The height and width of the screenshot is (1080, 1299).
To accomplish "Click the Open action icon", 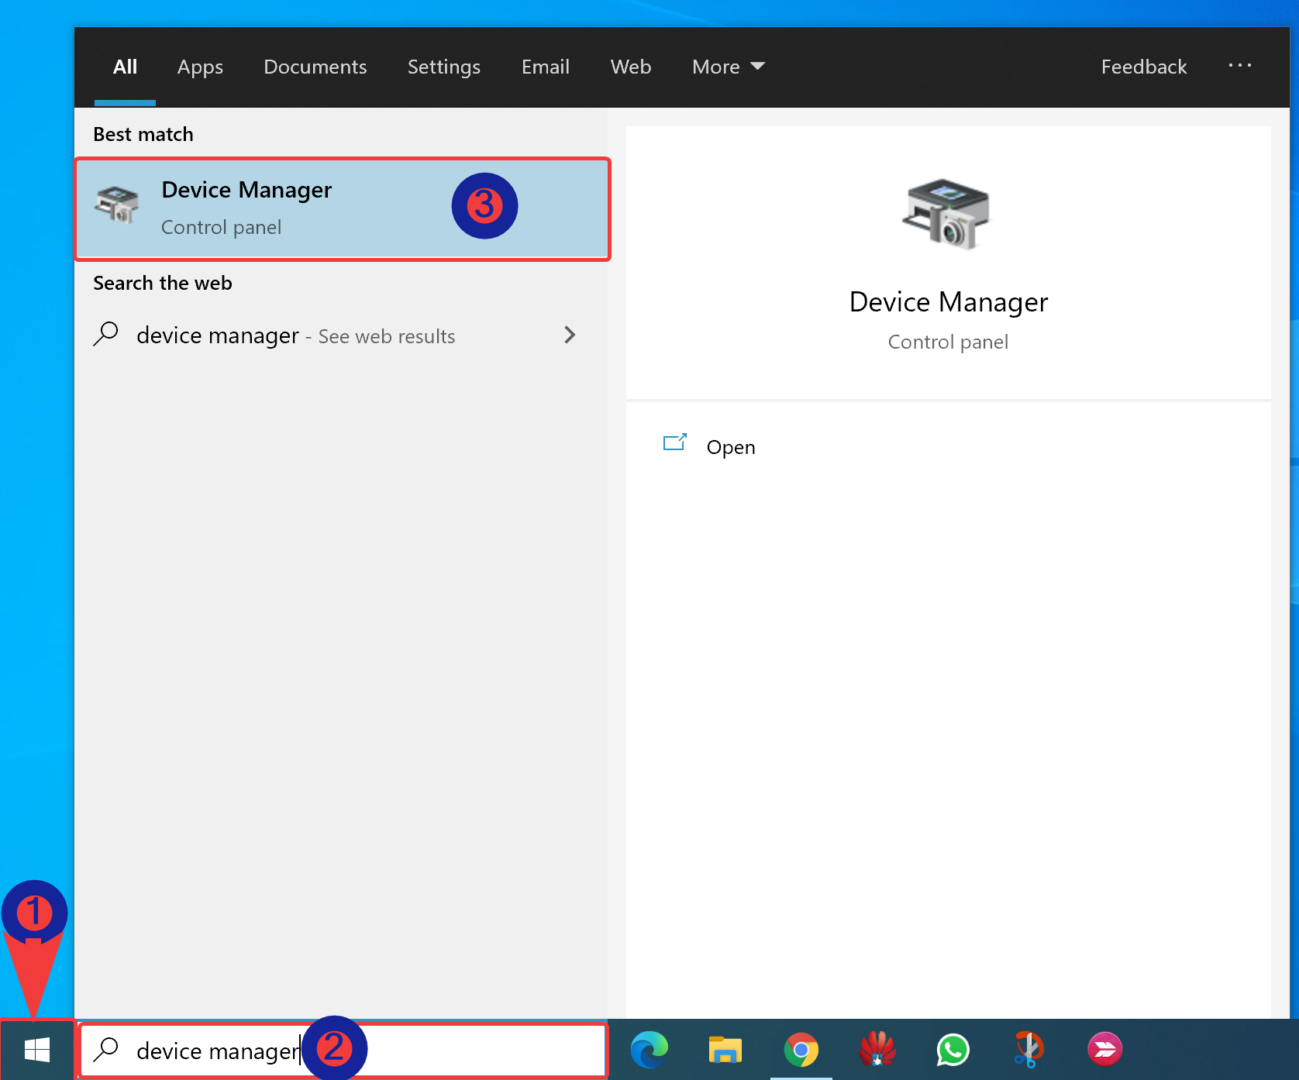I will pyautogui.click(x=675, y=442).
